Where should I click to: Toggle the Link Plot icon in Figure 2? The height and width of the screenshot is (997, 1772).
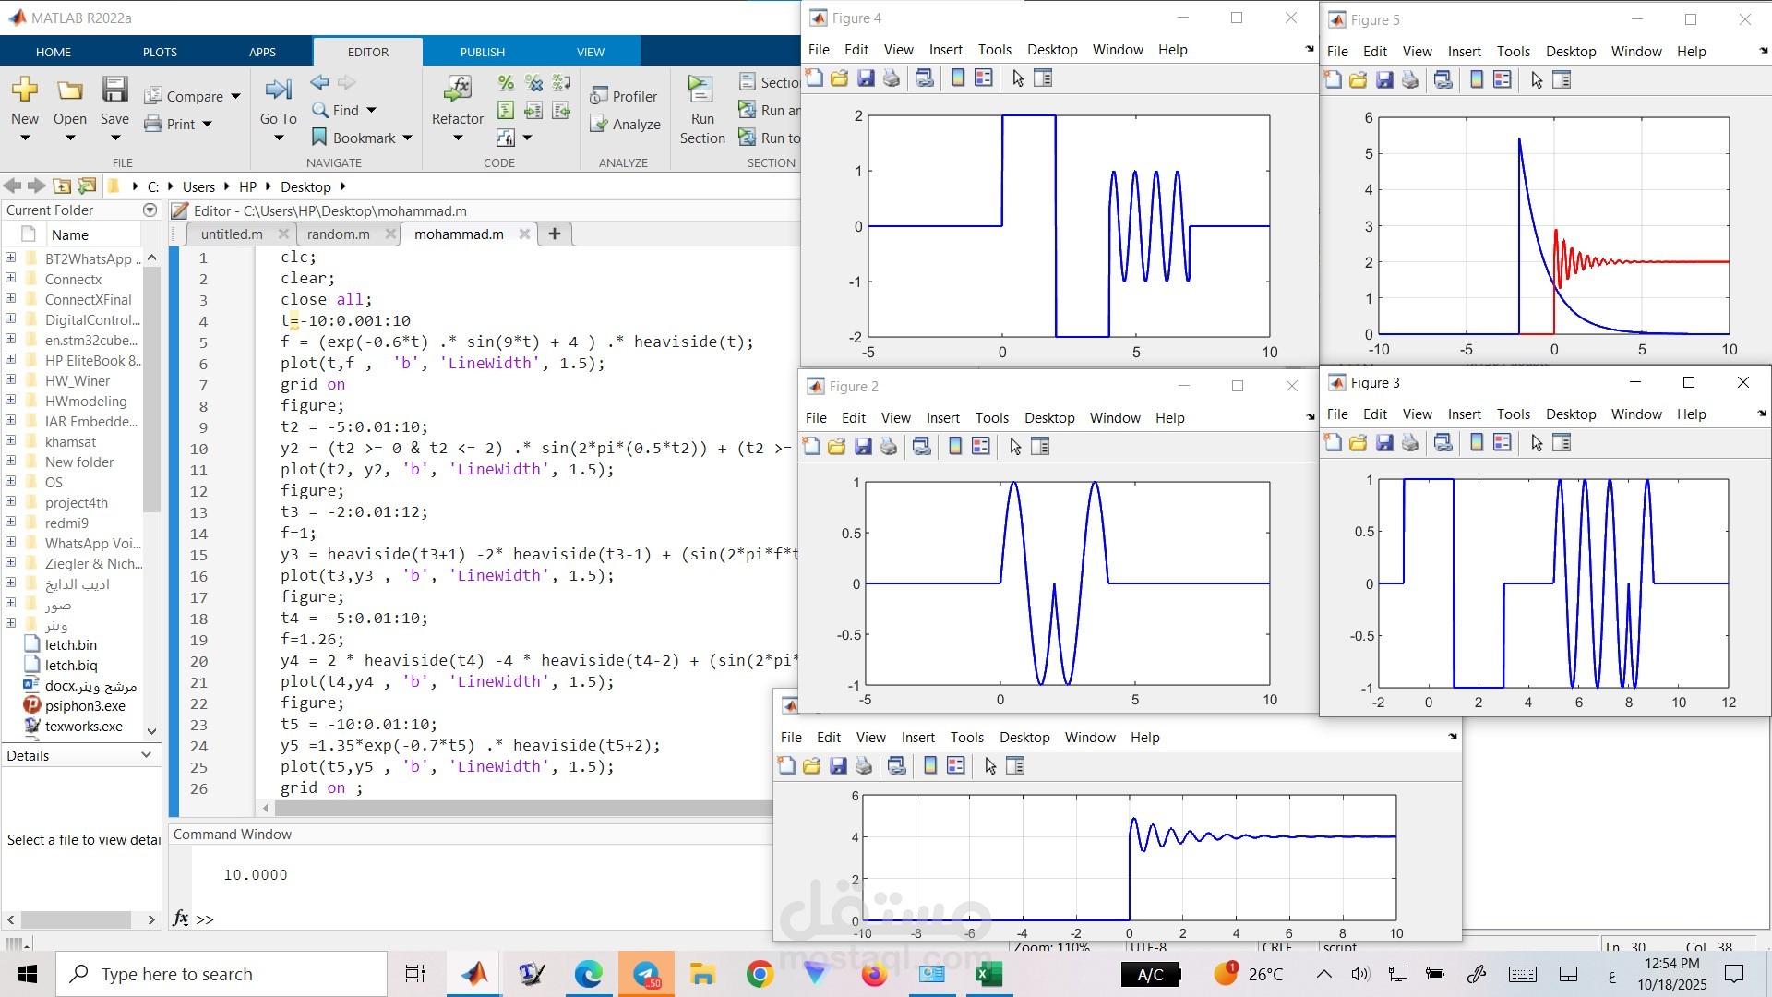[921, 447]
